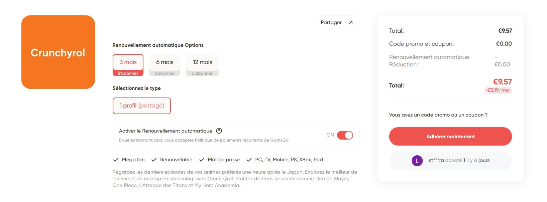Turn off the automatic renewal toggle

345,135
